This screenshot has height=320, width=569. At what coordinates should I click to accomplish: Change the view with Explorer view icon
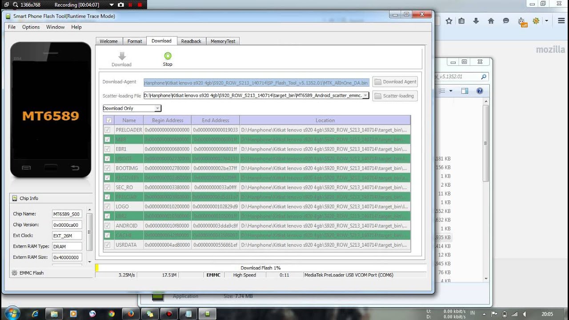point(442,91)
